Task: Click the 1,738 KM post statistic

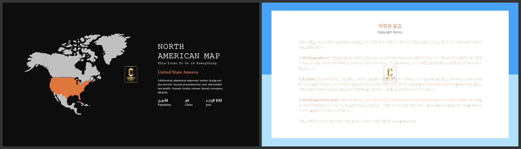Action: (214, 102)
